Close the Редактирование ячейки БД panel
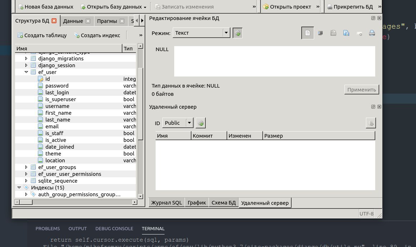This screenshot has width=416, height=247. 379,18
